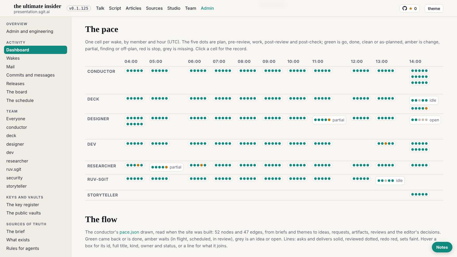Viewport: 457px width, 257px height.
Task: Click the GitHub star counter icon
Action: 409,9
